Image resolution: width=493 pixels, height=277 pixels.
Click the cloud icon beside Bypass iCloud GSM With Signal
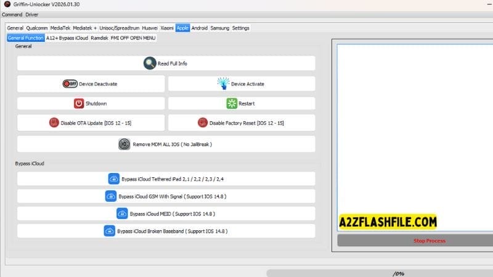111,196
